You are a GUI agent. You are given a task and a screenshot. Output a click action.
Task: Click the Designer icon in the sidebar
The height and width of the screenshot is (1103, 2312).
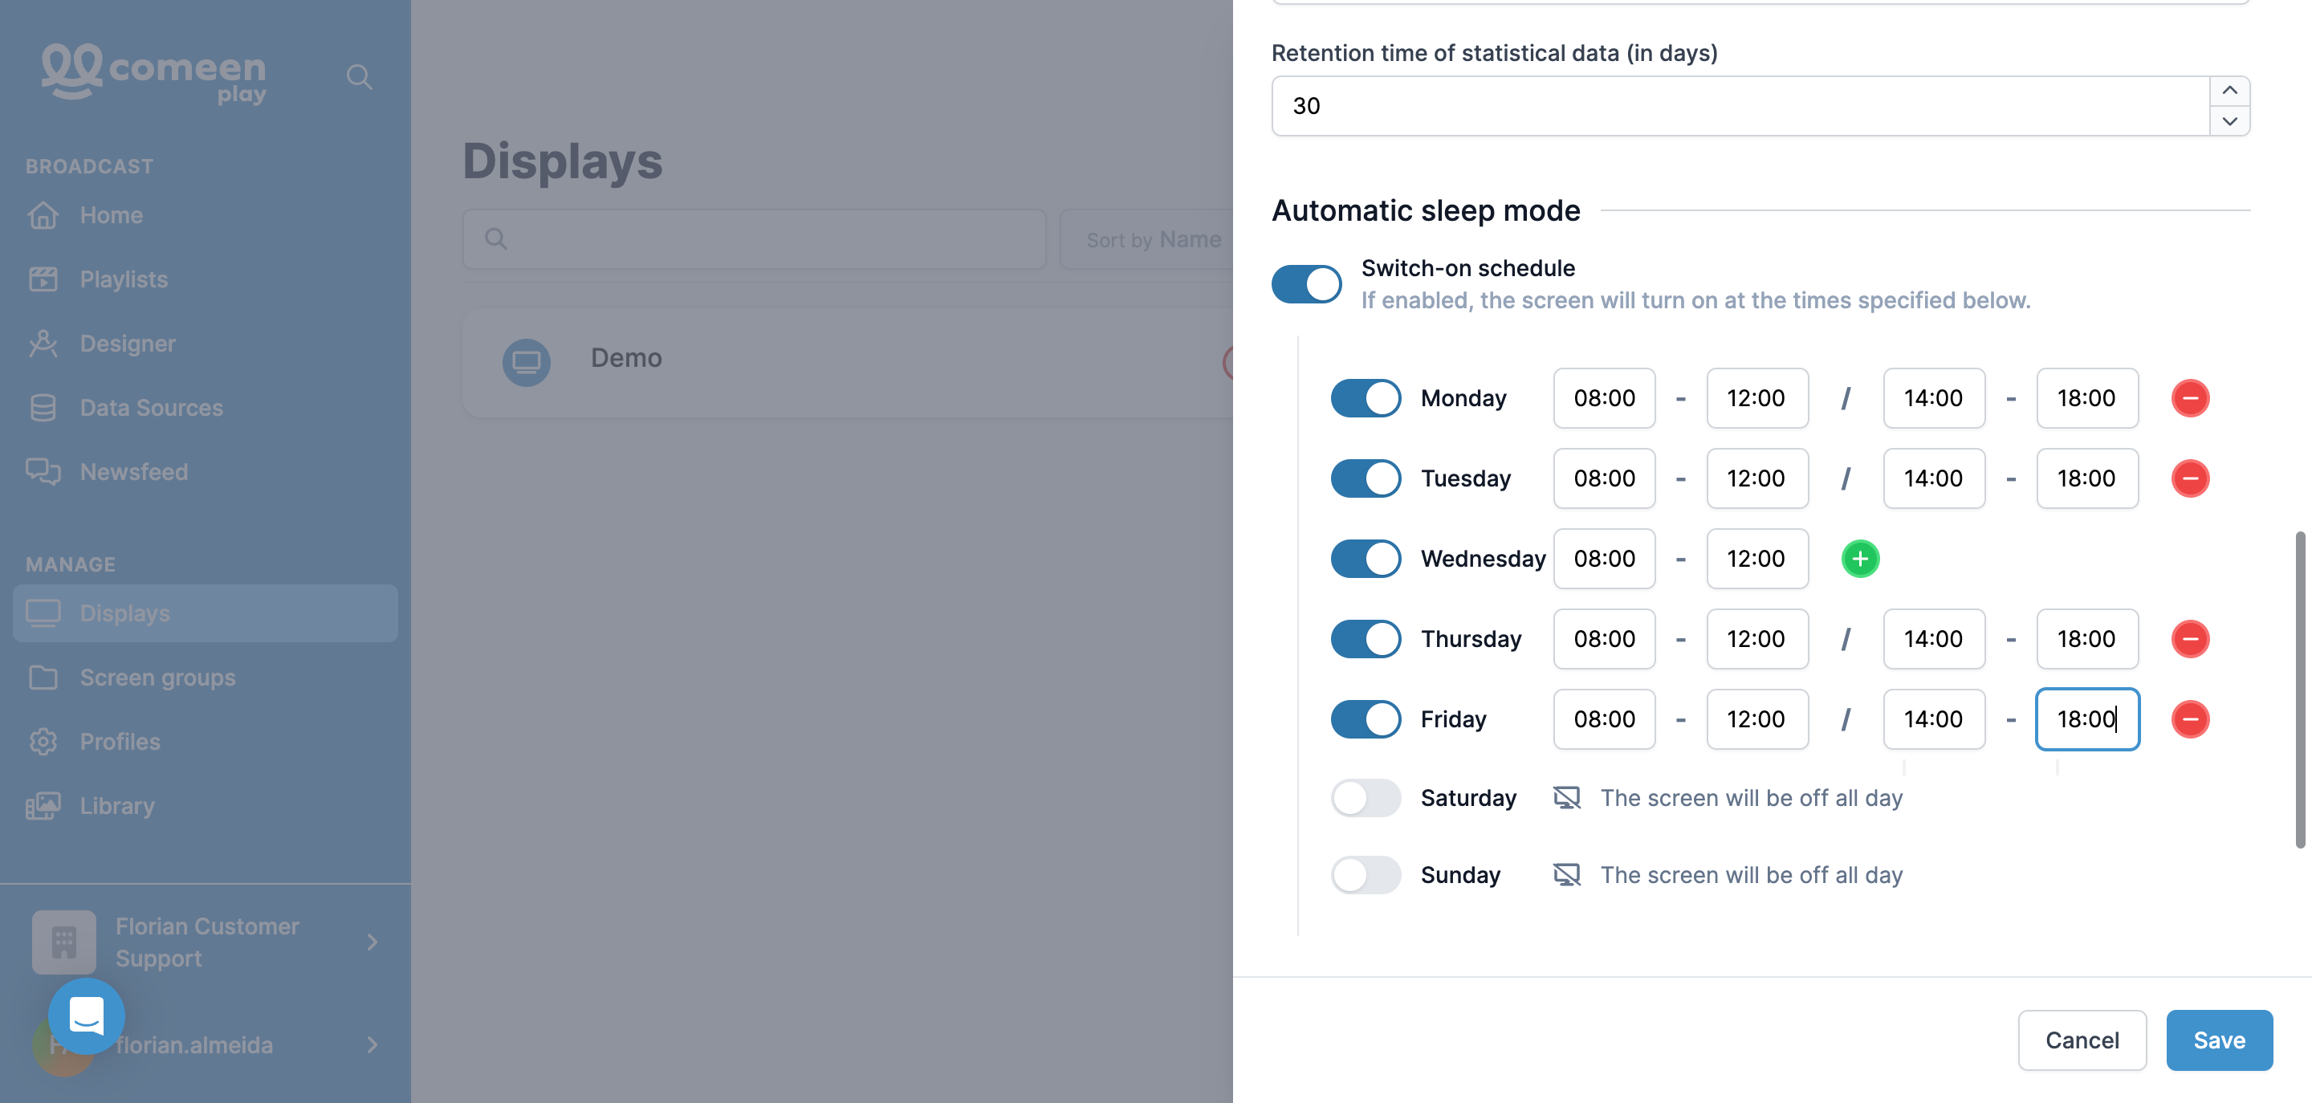pyautogui.click(x=43, y=344)
